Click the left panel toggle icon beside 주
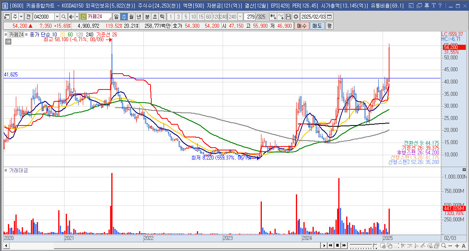The height and width of the screenshot is (251, 469). pos(7,17)
